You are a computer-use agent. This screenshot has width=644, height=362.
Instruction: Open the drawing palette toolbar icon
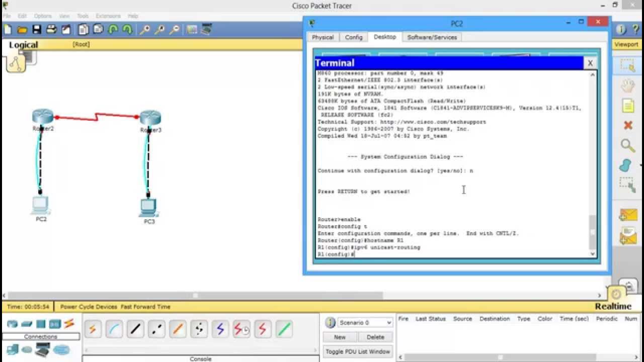pyautogui.click(x=192, y=30)
